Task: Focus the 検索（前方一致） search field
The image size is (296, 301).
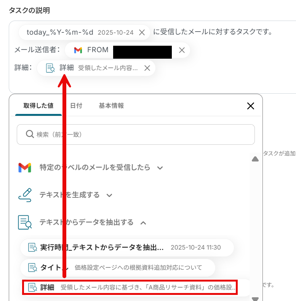Action: (136, 134)
